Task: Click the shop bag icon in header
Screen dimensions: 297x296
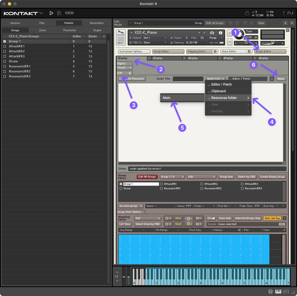Action: (247, 13)
